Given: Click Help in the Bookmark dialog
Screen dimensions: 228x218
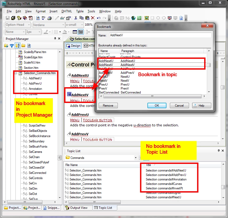Looking at the screenshot, I should click(202, 106).
